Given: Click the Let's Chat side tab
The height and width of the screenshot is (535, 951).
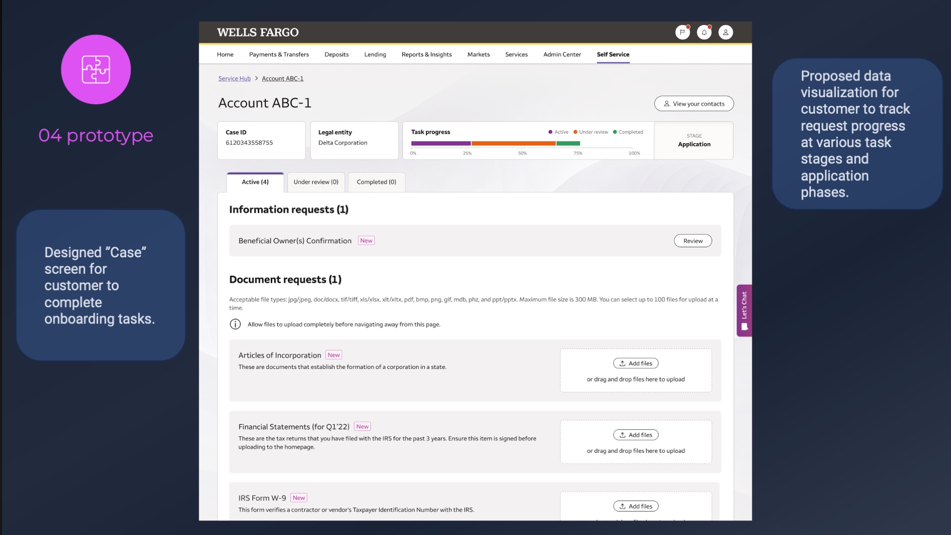Looking at the screenshot, I should tap(744, 310).
